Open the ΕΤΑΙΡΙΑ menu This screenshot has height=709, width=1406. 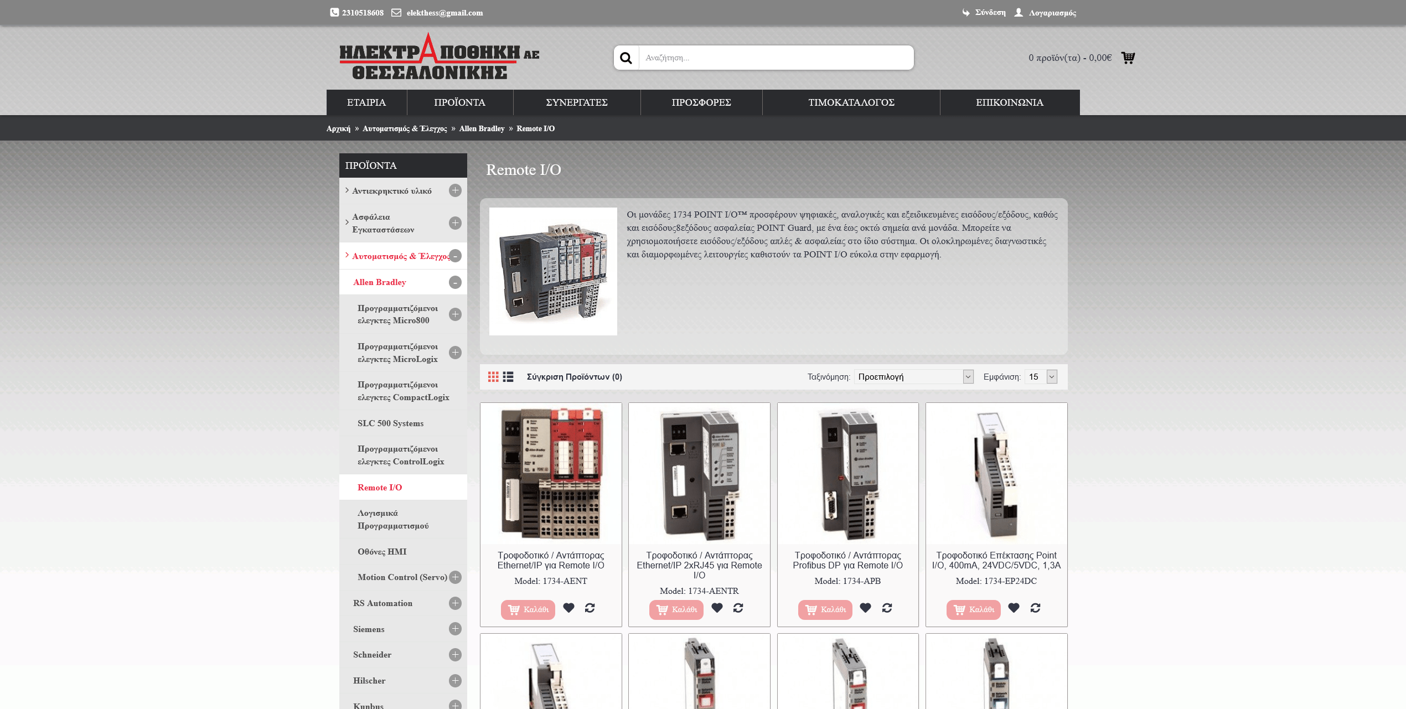point(366,102)
